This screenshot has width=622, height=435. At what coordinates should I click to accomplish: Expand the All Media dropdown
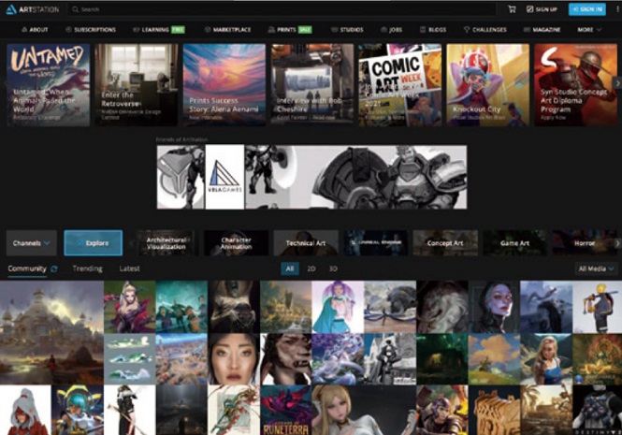[596, 268]
